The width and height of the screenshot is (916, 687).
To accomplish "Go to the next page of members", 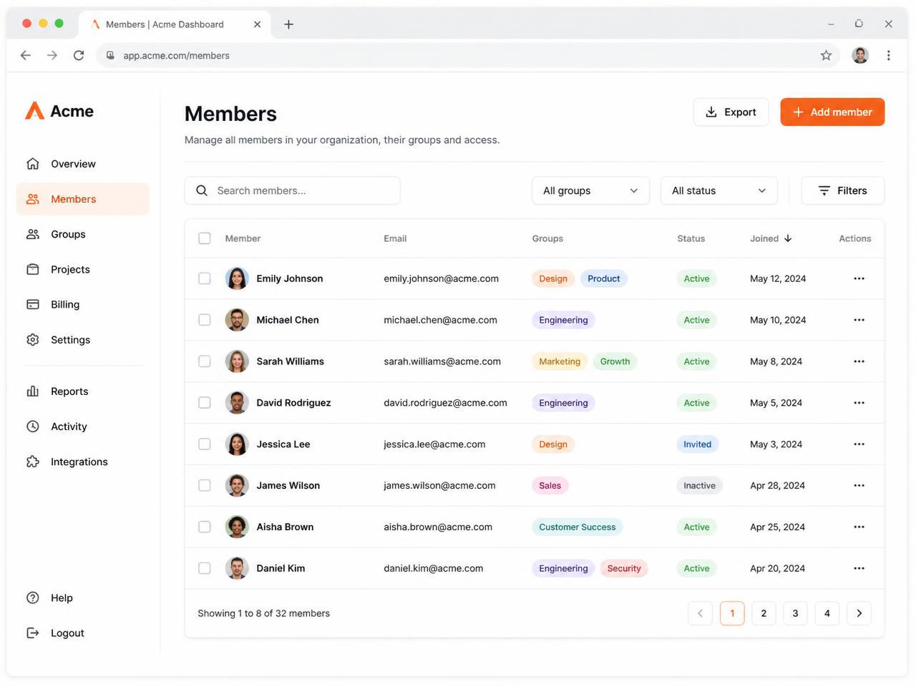I will 859,613.
